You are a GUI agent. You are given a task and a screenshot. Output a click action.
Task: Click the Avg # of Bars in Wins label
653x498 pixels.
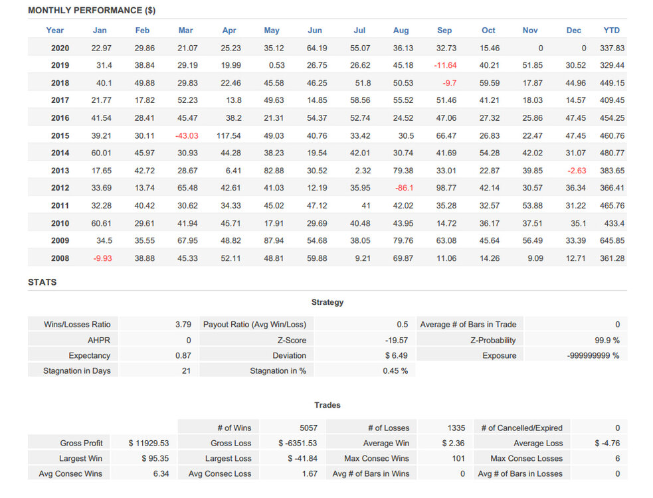pyautogui.click(x=371, y=474)
